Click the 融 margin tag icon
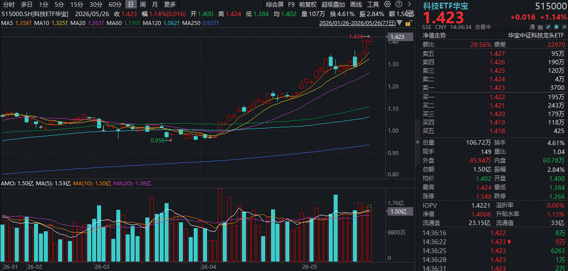Image resolution: width=568 pixels, height=271 pixels. pos(540,27)
